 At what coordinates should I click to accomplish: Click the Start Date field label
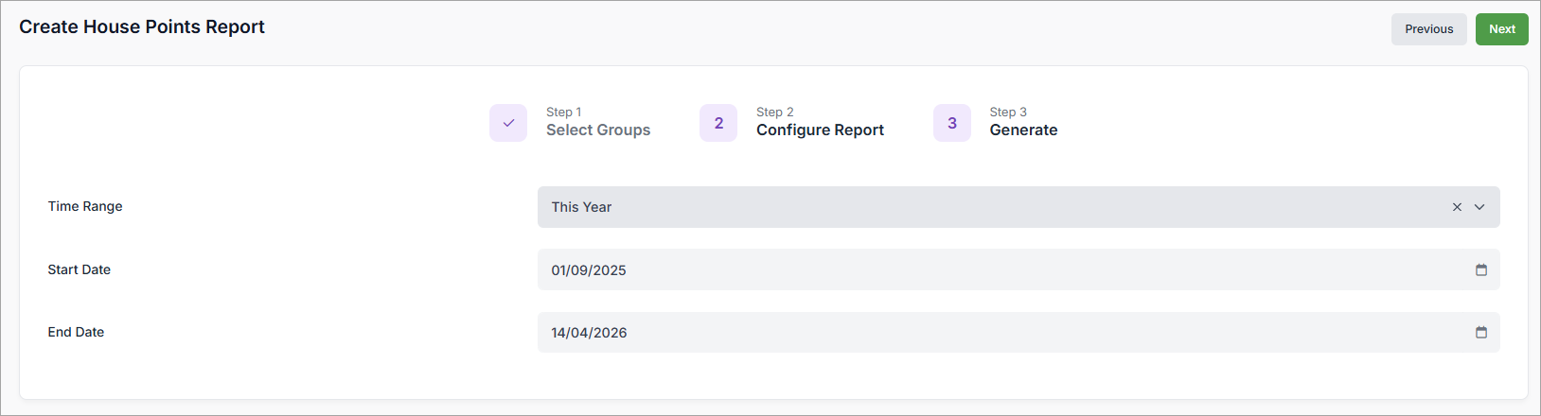pyautogui.click(x=80, y=269)
